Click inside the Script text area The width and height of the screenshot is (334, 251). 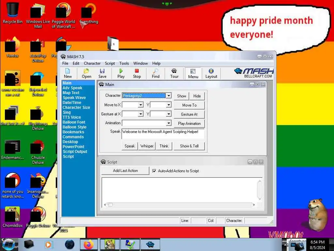179,190
